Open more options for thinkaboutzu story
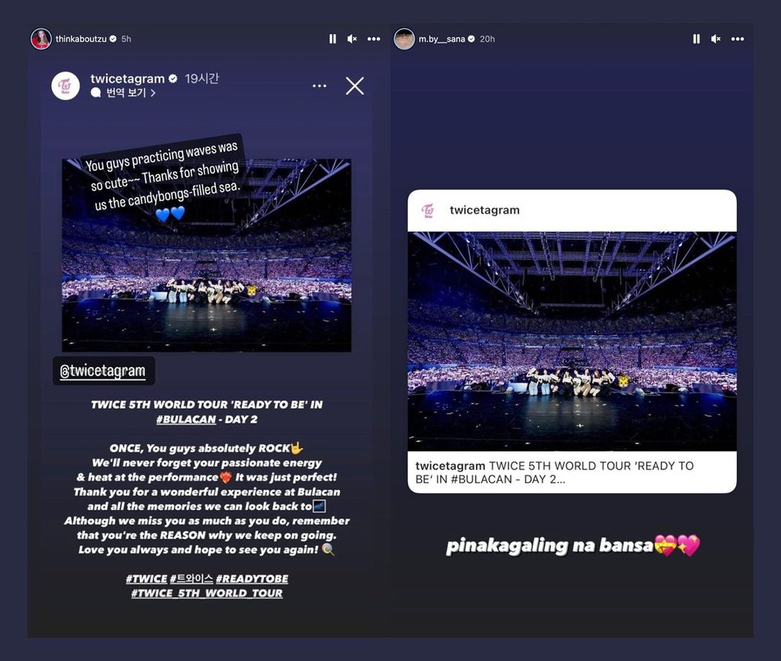Screen dimensions: 781x661 tap(374, 39)
